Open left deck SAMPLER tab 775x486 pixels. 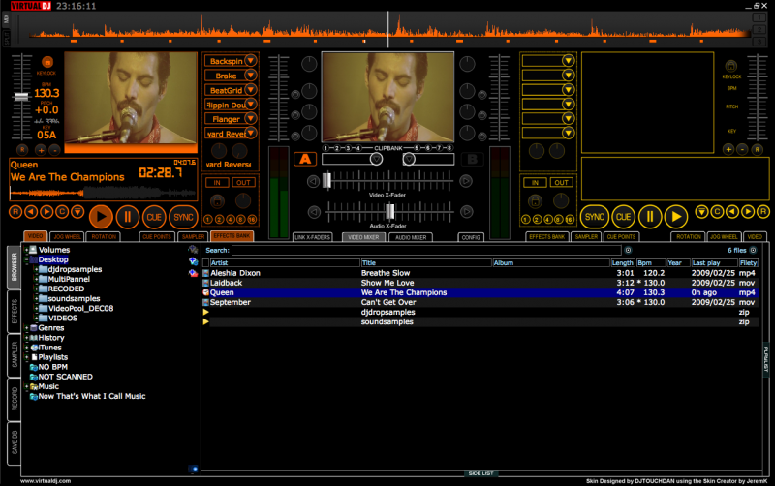tap(193, 236)
